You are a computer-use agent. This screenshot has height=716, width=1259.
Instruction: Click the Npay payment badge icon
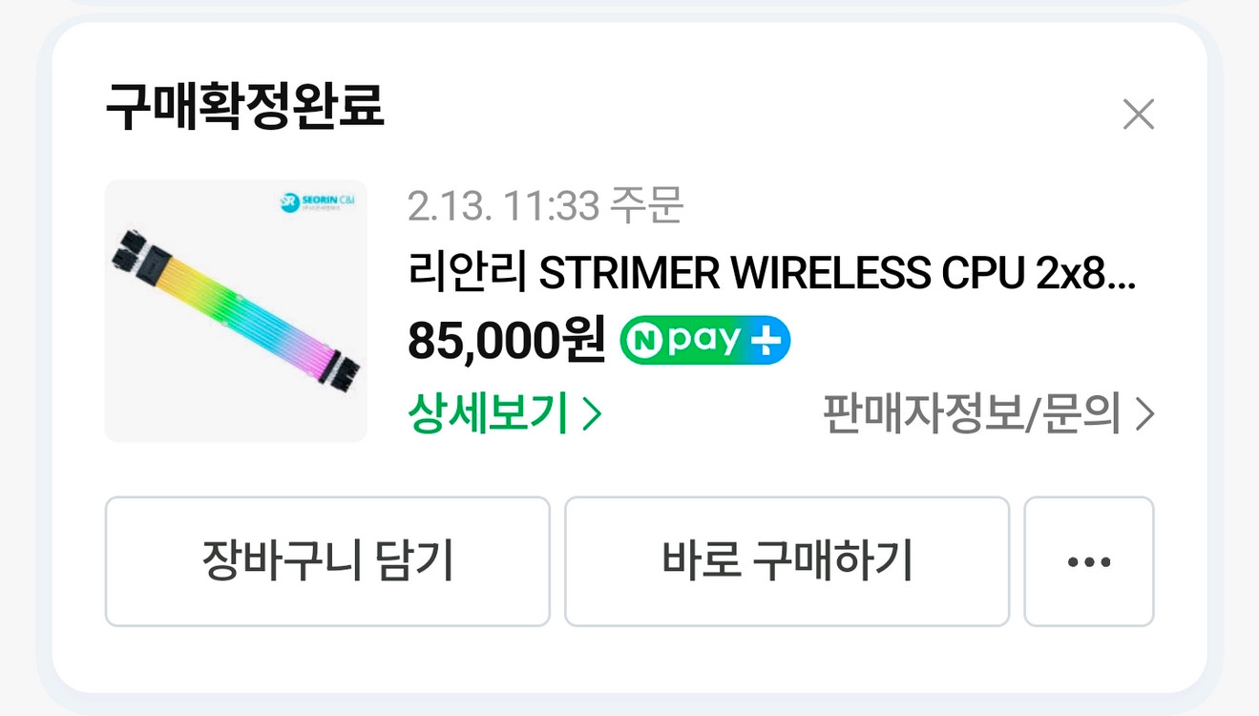[703, 339]
